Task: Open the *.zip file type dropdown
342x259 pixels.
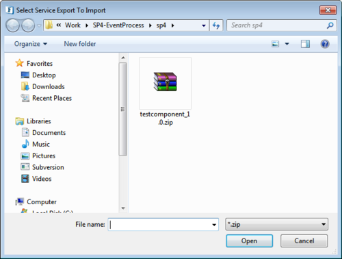Action: click(276, 224)
